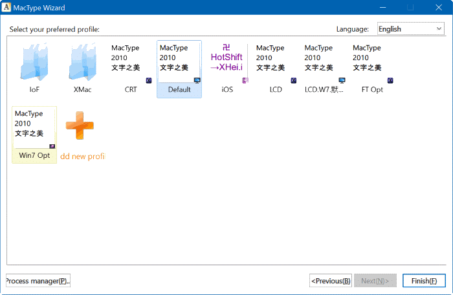Viewport: 453px width, 295px height.
Task: Click the monitor badge icon on Default profile
Action: pos(197,80)
